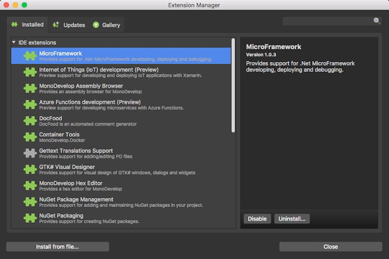Click the MonoDevelop Hex Editor puzzle icon
The image size is (389, 259).
click(30, 186)
